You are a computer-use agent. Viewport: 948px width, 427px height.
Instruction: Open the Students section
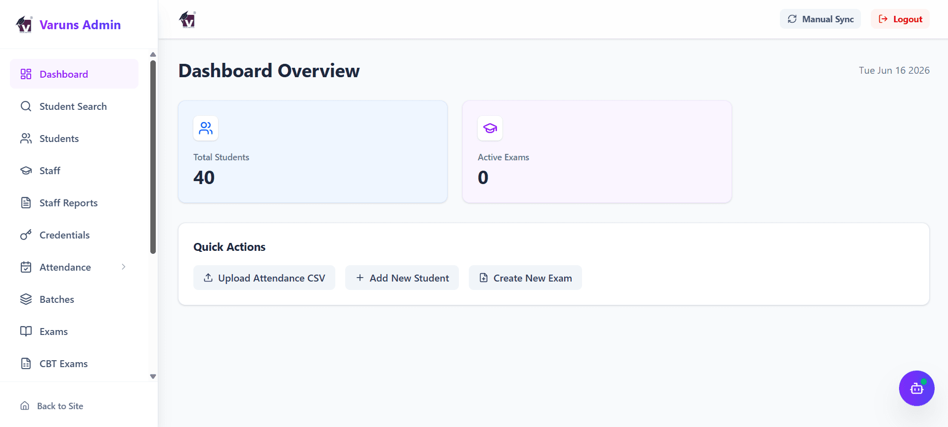pyautogui.click(x=74, y=139)
